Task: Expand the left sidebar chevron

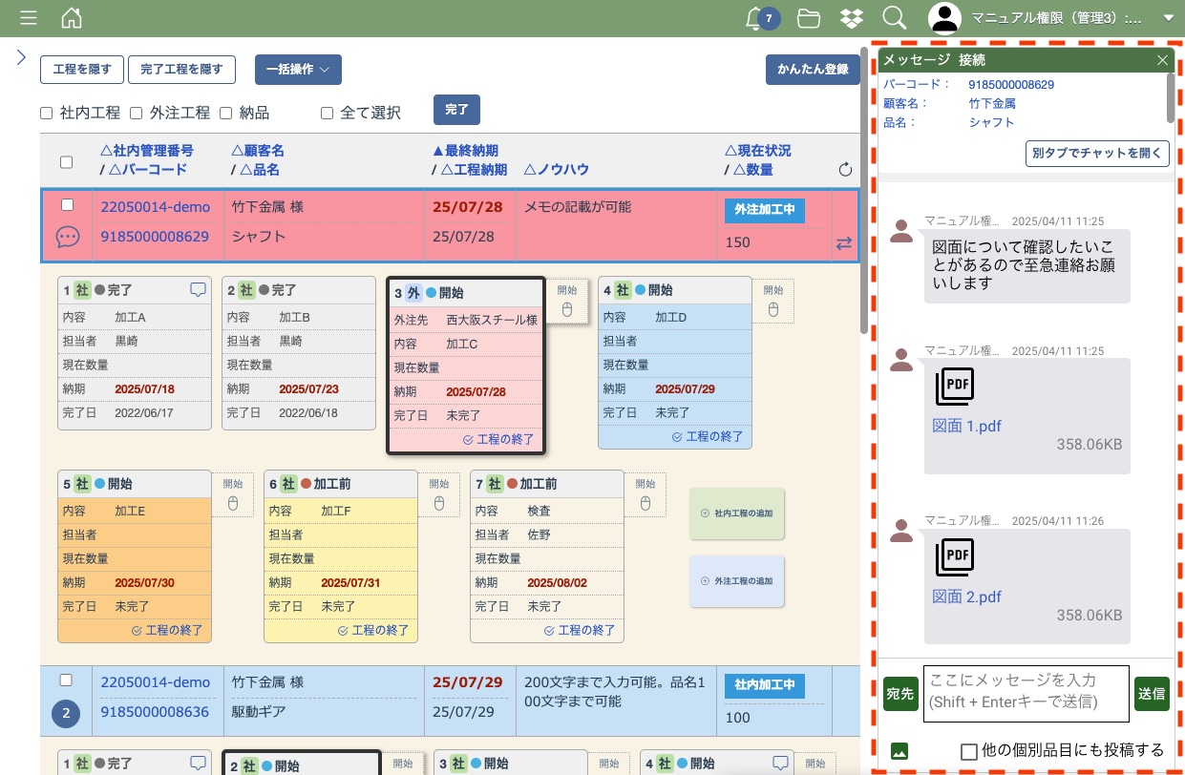Action: coord(21,57)
